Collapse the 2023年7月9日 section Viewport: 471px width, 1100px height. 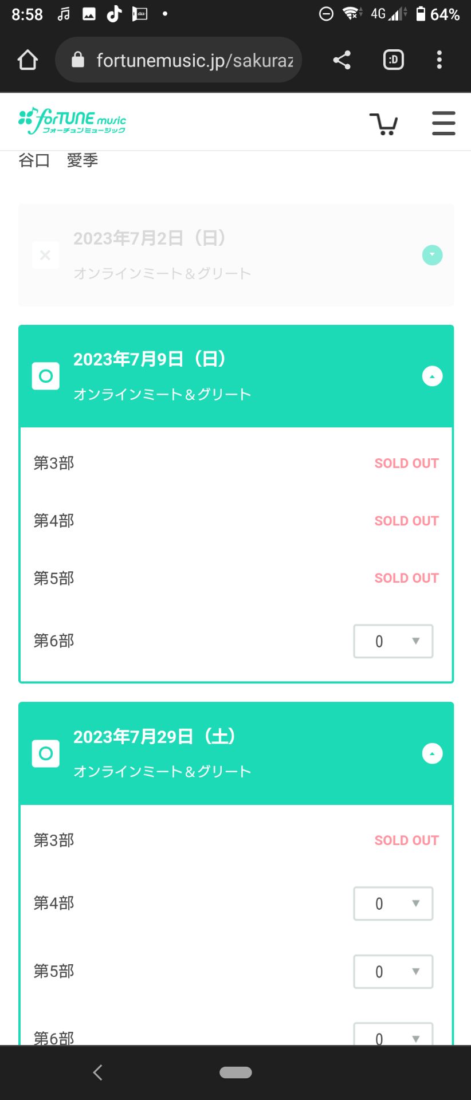point(432,376)
